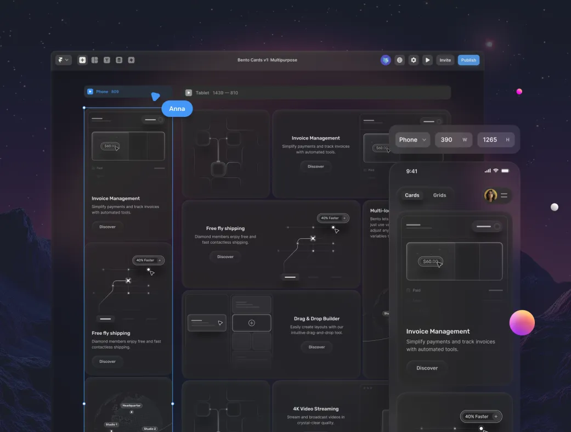Toggle the switch in the left Phone frame card
Image resolution: width=571 pixels, height=432 pixels.
[x=153, y=120]
